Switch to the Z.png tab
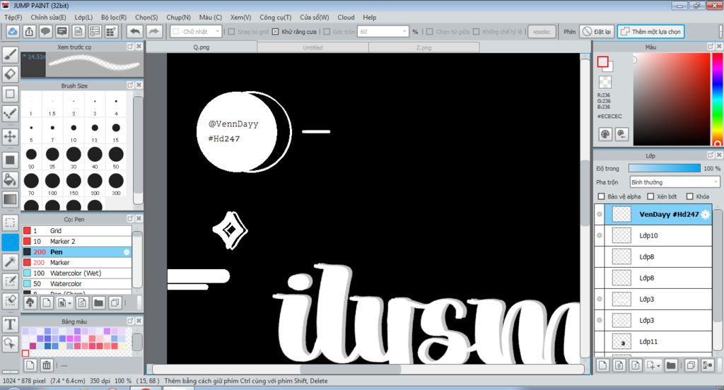Image resolution: width=724 pixels, height=390 pixels. click(424, 47)
